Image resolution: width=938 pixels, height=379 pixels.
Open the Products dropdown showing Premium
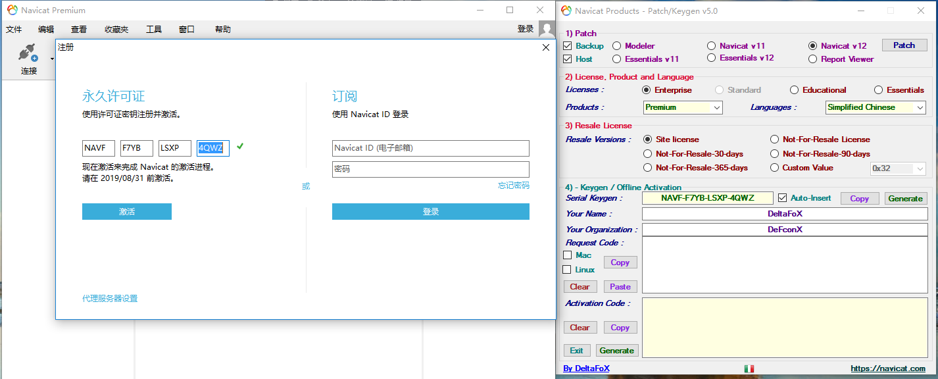tap(683, 107)
